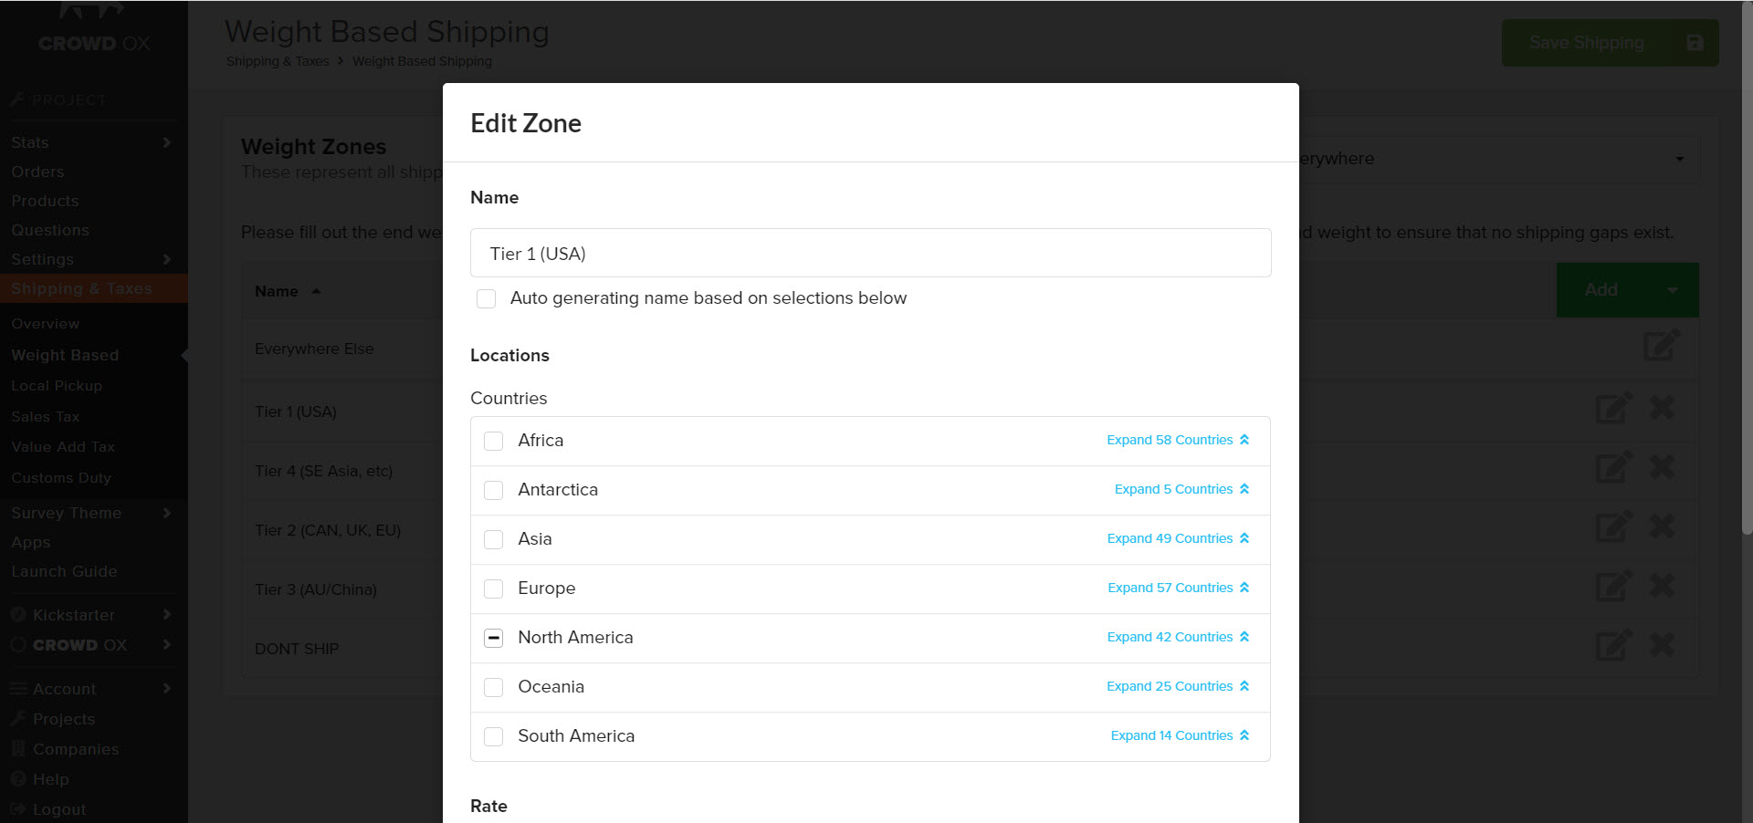This screenshot has height=823, width=1753.
Task: Click edit icon for Tier 4 zone row
Action: [1612, 467]
